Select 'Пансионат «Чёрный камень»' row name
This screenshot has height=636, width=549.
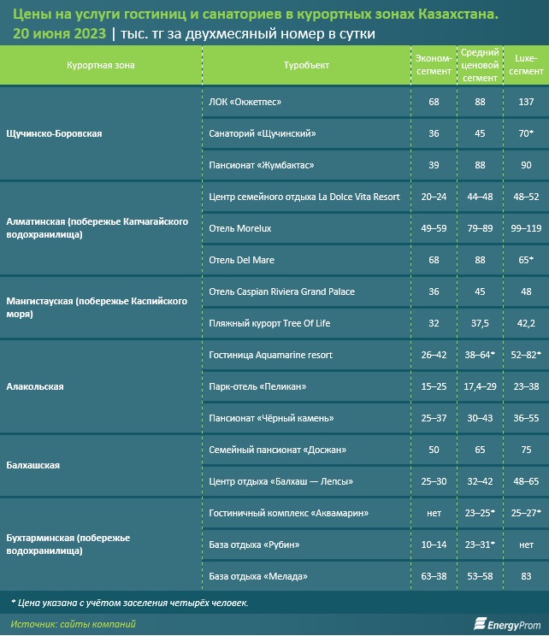click(x=271, y=418)
